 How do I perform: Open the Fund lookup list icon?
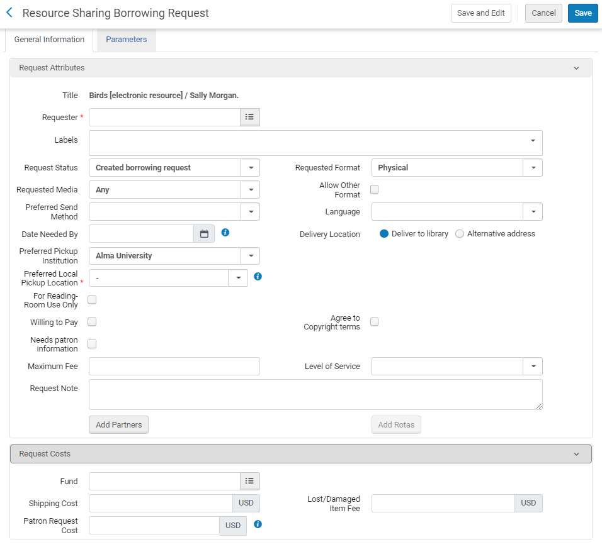point(249,481)
